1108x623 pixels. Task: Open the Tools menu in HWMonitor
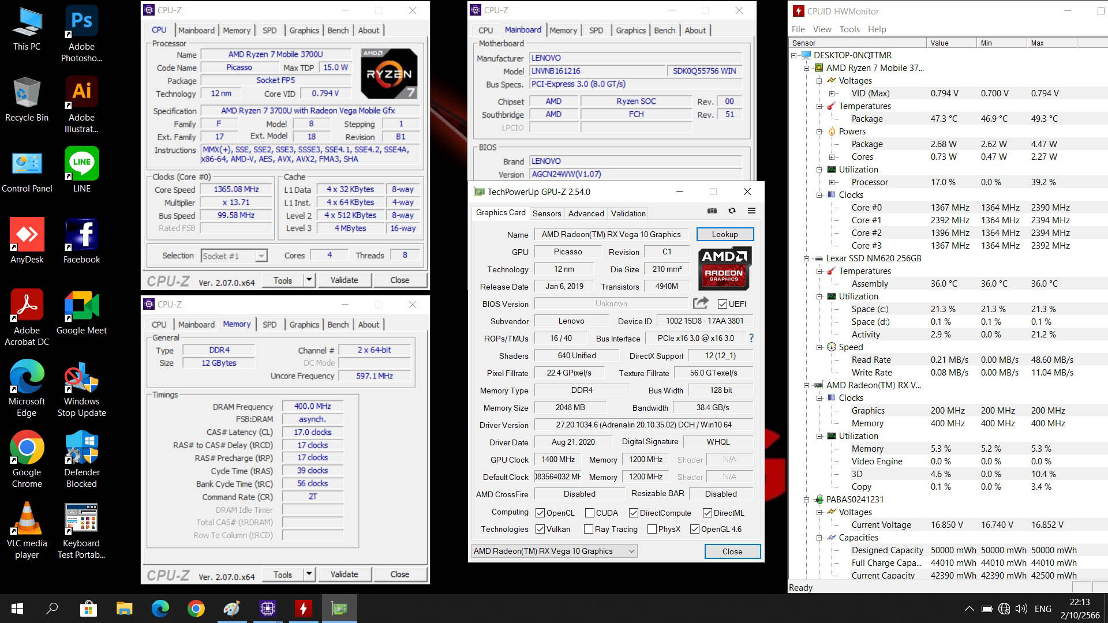[849, 29]
